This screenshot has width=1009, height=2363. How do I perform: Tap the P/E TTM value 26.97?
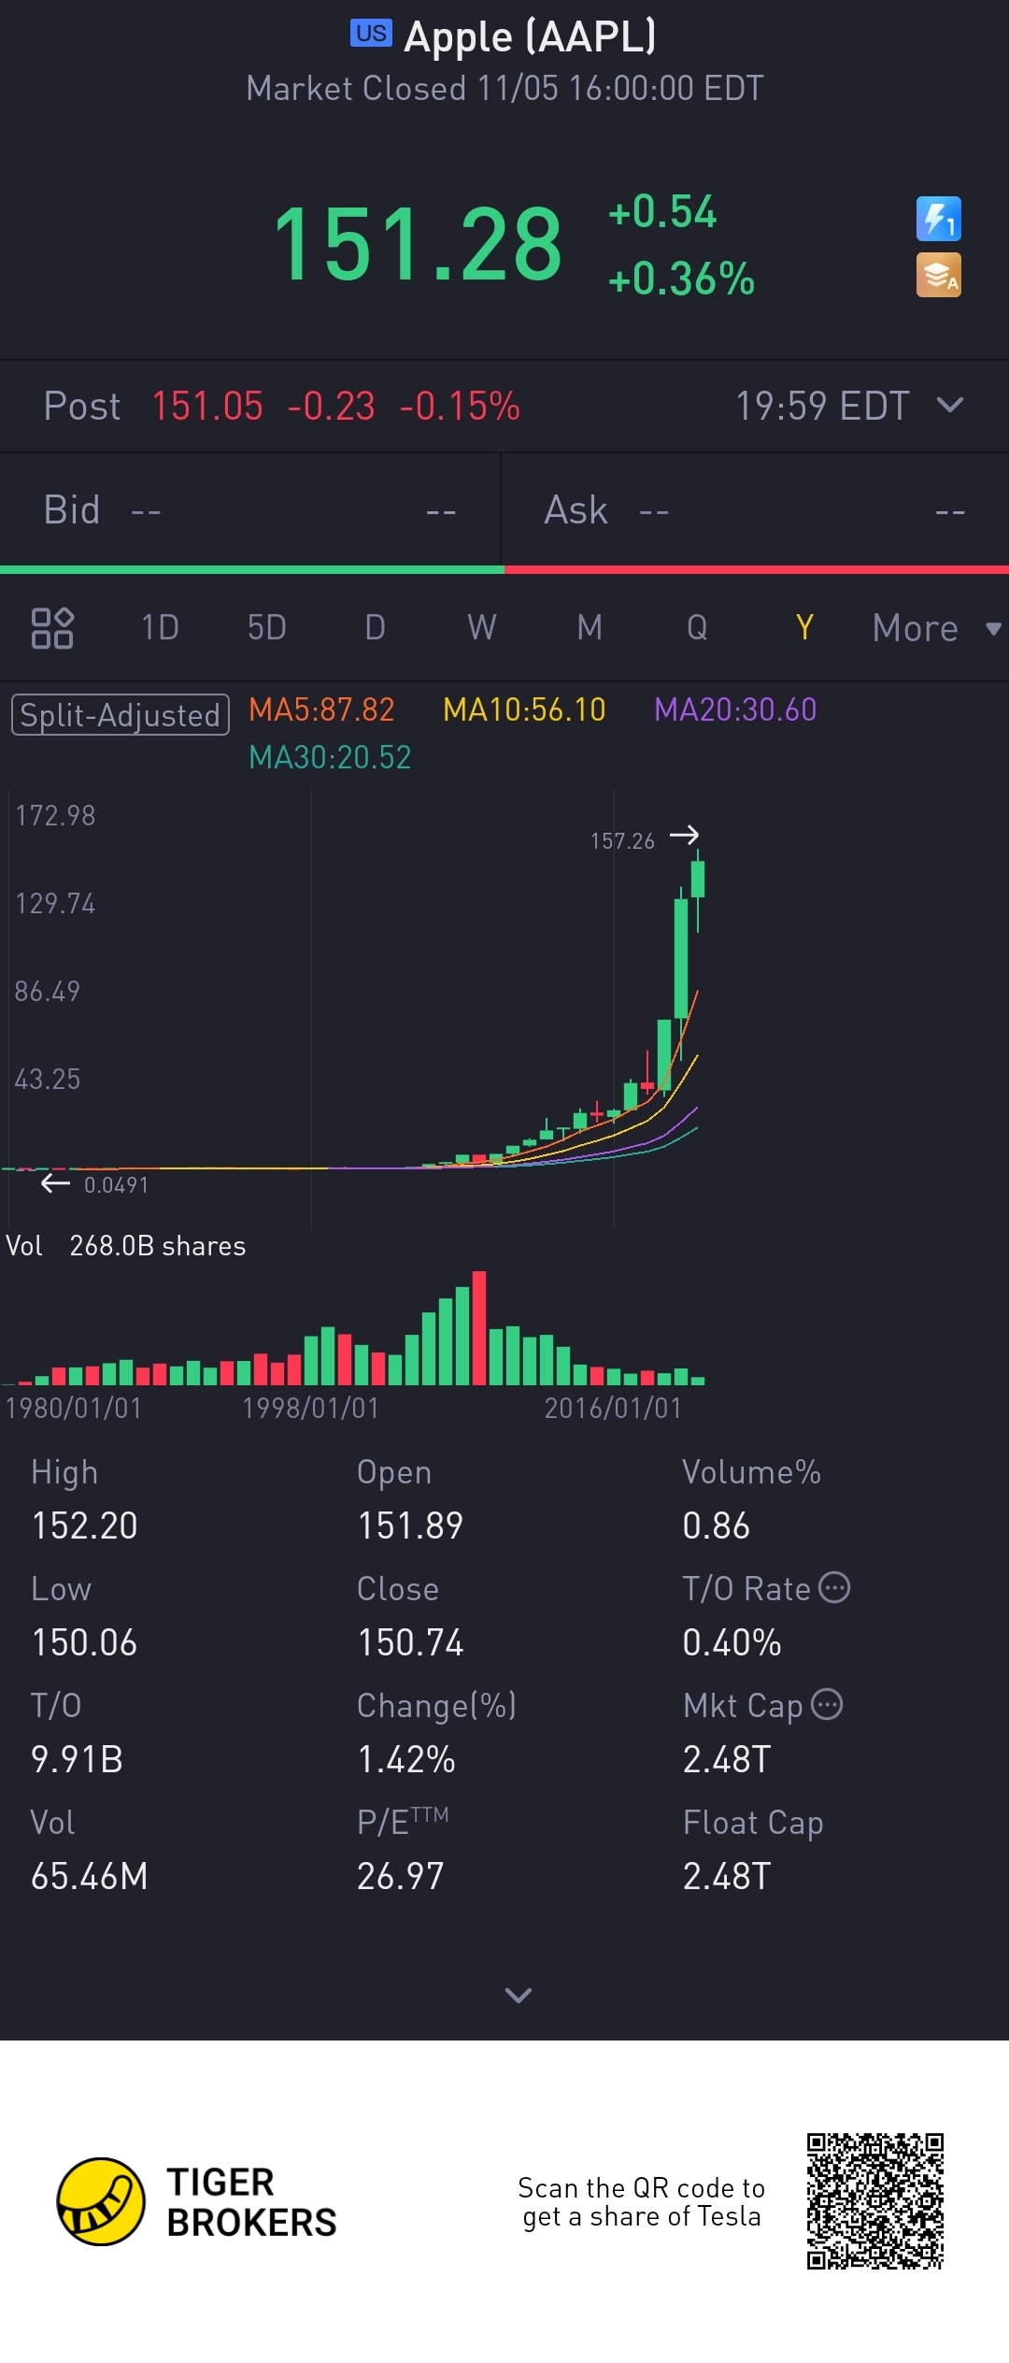[x=401, y=1876]
